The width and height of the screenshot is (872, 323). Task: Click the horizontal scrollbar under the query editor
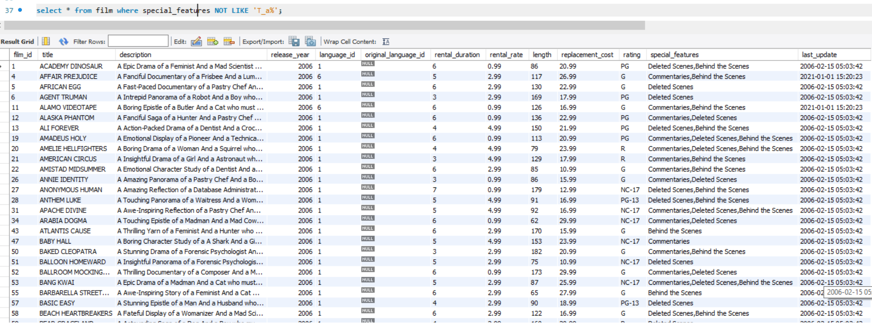pyautogui.click(x=324, y=25)
